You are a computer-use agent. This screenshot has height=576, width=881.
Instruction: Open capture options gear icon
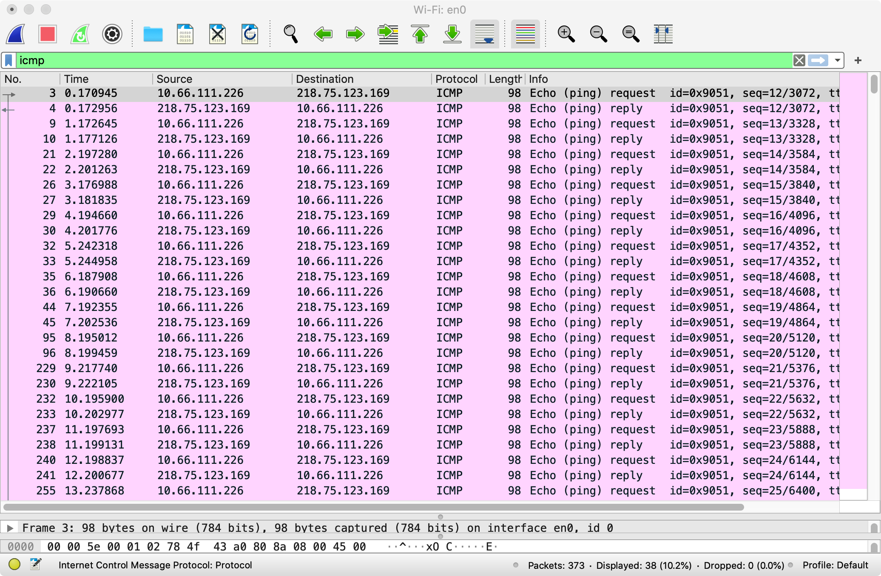112,34
